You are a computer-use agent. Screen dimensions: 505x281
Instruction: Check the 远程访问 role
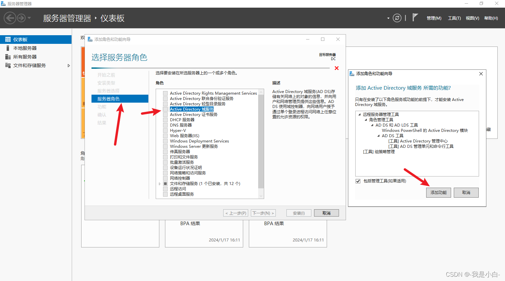point(165,189)
